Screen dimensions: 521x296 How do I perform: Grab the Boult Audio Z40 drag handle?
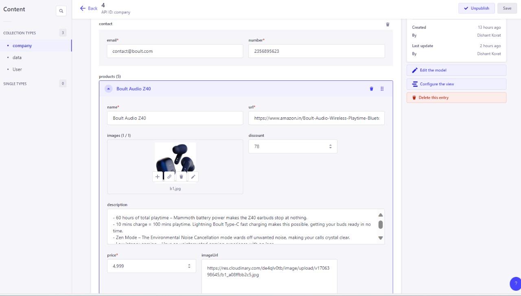(x=382, y=89)
